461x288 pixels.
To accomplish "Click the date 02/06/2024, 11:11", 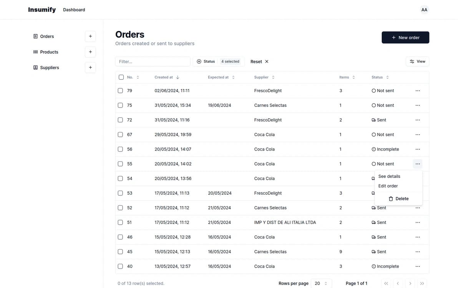I will click(172, 91).
